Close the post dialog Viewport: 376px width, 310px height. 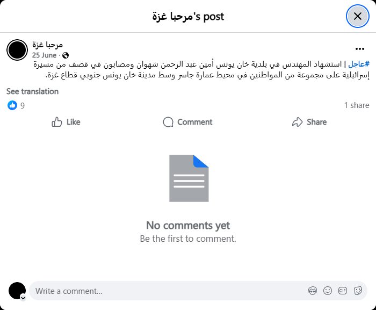pyautogui.click(x=357, y=16)
